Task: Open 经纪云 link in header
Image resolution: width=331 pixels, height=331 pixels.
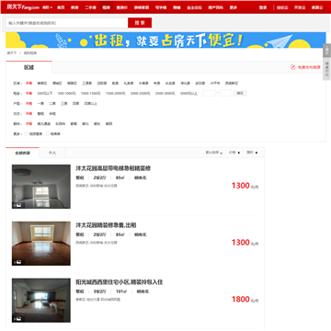Action: (282, 7)
